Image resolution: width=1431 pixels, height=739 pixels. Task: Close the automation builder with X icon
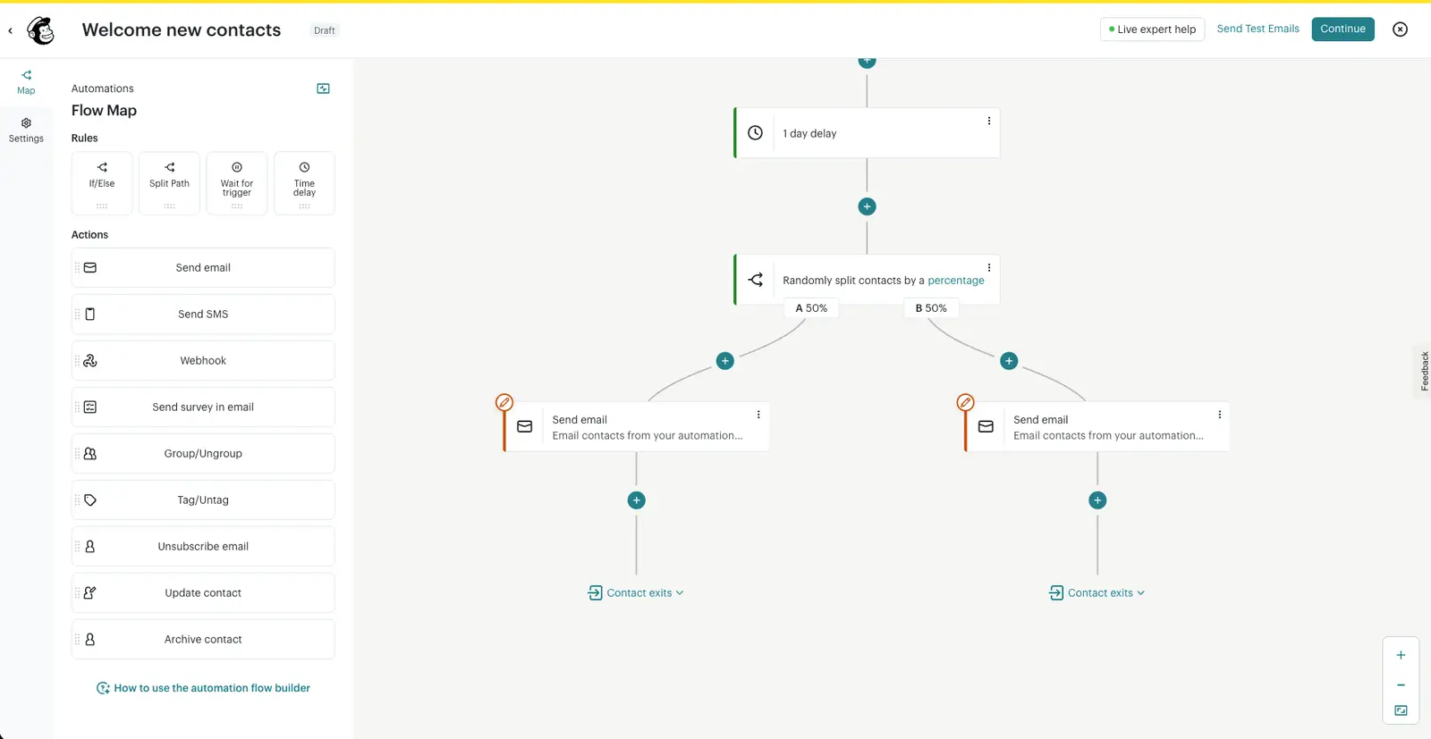[x=1400, y=29]
